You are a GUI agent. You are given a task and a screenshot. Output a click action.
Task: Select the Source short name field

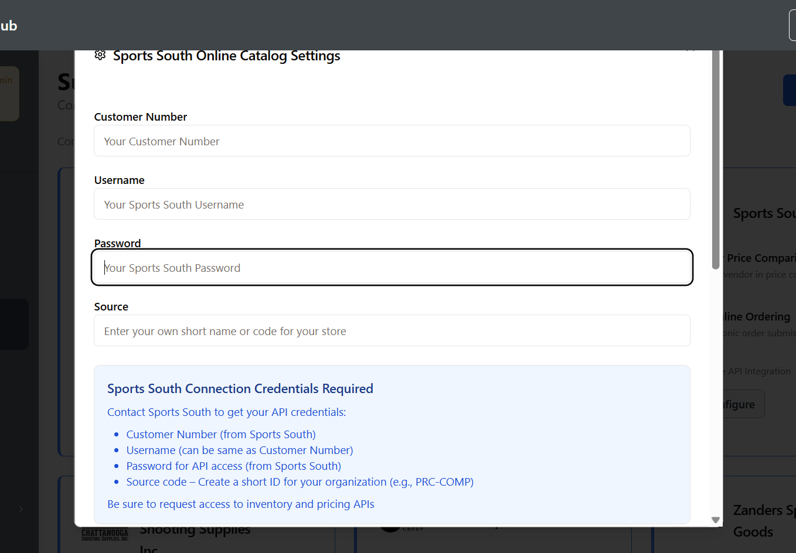tap(392, 330)
